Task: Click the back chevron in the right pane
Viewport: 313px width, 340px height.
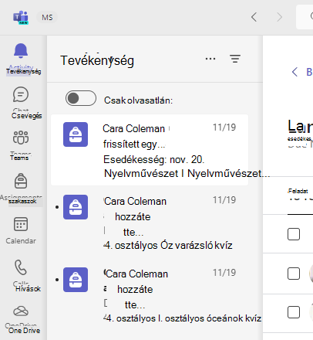Action: 294,72
